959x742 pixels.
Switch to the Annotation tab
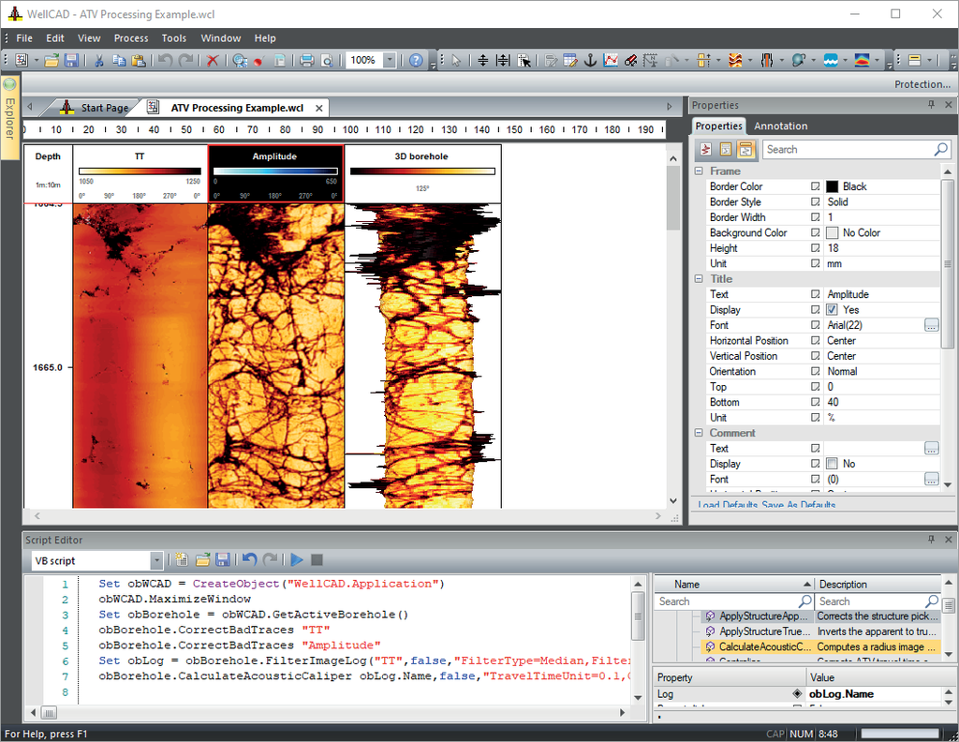point(780,126)
